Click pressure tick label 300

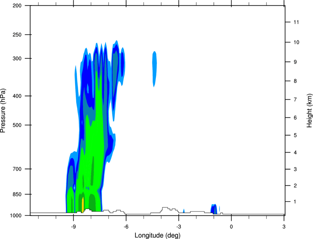(17, 58)
